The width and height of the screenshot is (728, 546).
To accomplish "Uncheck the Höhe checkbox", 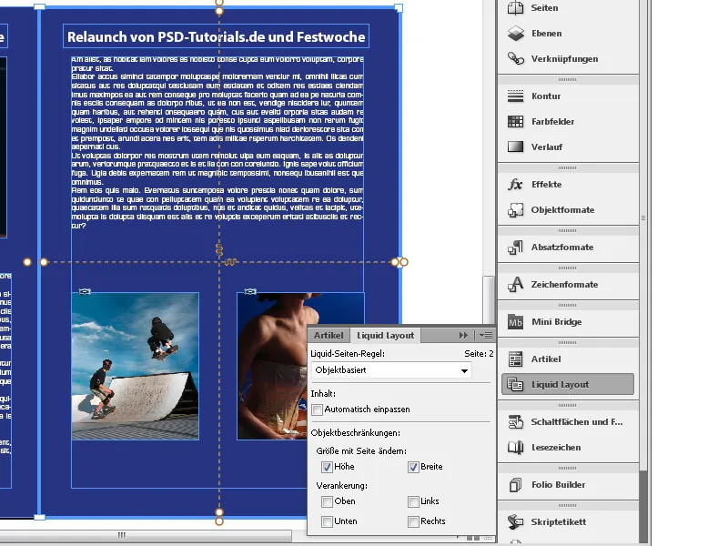I will click(x=327, y=467).
